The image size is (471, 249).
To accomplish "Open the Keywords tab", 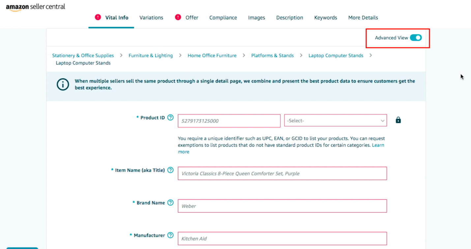I will (x=326, y=18).
